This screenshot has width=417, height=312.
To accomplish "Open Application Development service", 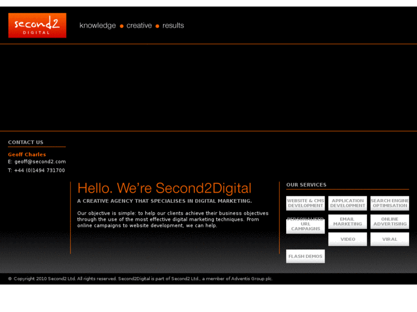I will point(348,203).
